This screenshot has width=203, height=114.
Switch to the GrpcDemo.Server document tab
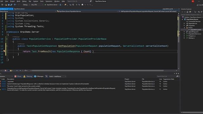(19, 9)
